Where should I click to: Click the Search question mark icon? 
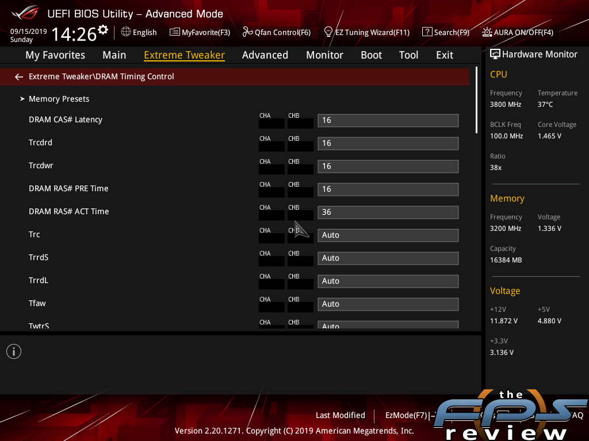(427, 32)
